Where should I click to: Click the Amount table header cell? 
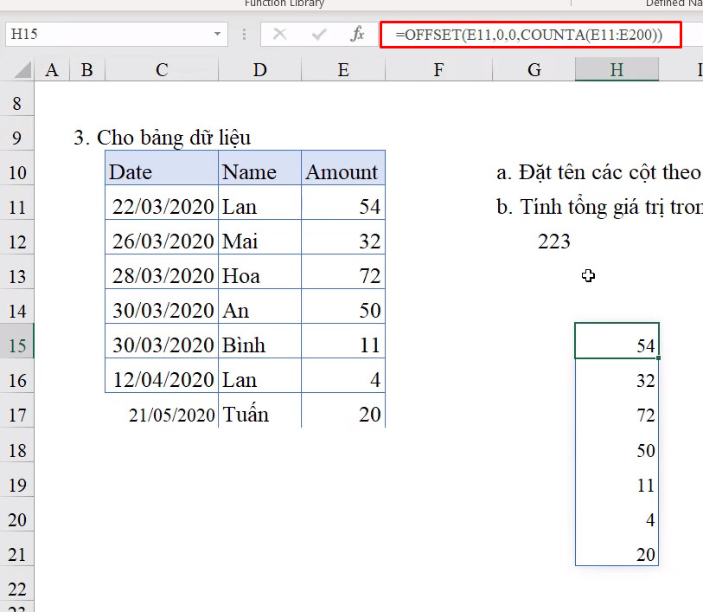[x=342, y=170]
